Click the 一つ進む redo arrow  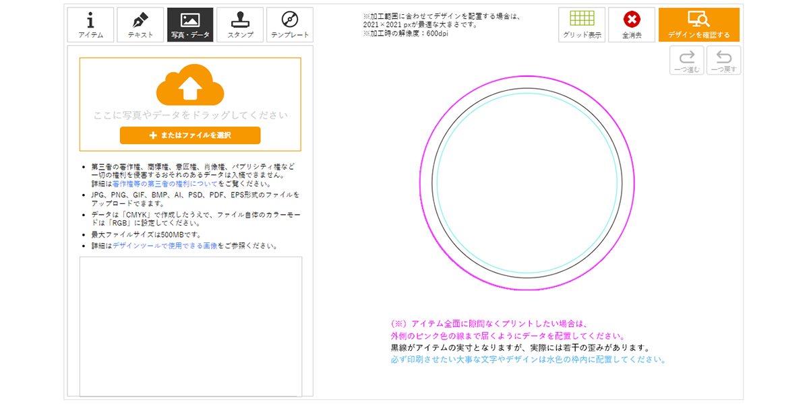[x=687, y=60]
